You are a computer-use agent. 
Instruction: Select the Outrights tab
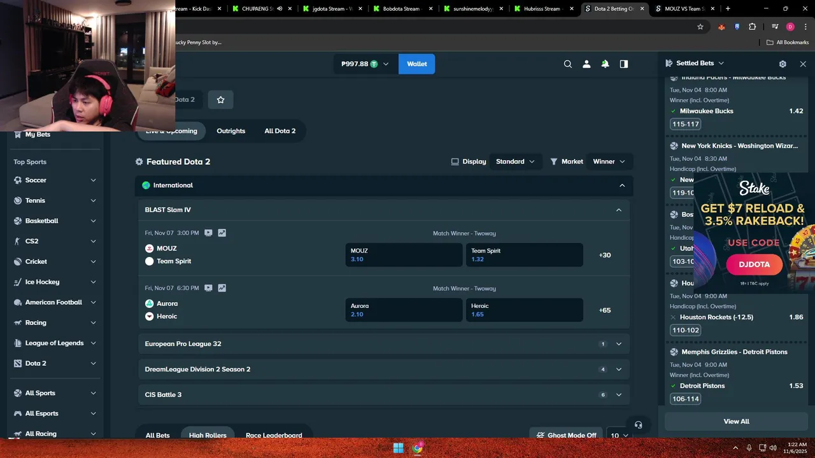(230, 131)
